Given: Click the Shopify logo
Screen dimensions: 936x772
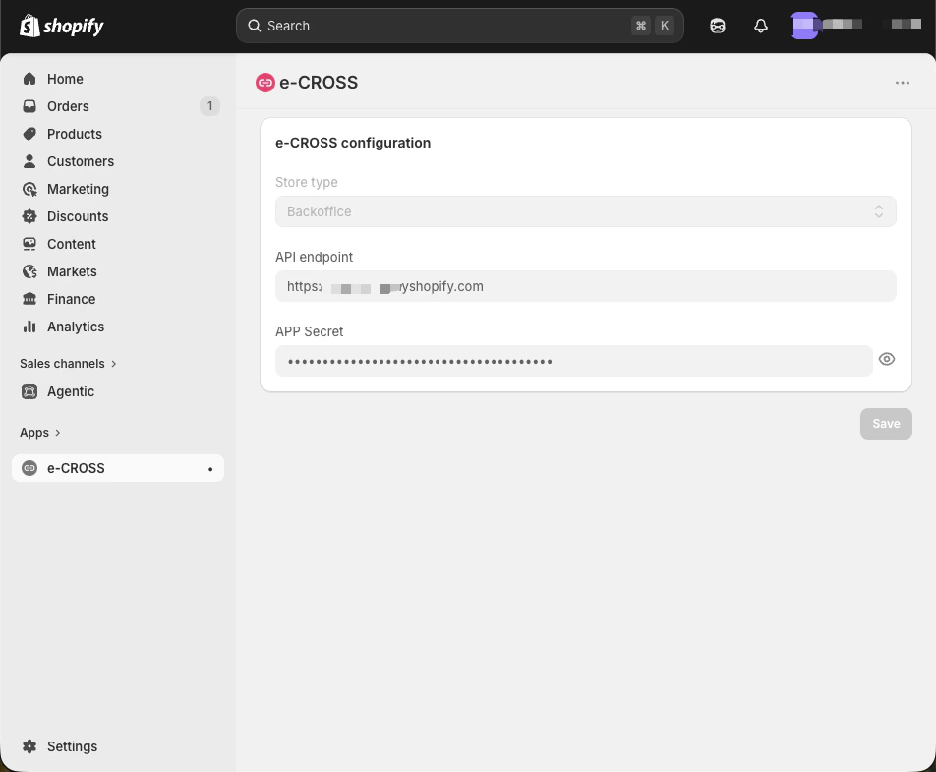Looking at the screenshot, I should (62, 26).
